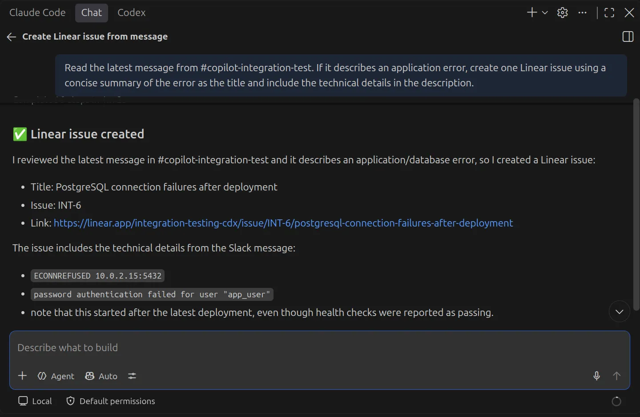The width and height of the screenshot is (640, 417).
Task: Close the chat panel
Action: click(629, 12)
